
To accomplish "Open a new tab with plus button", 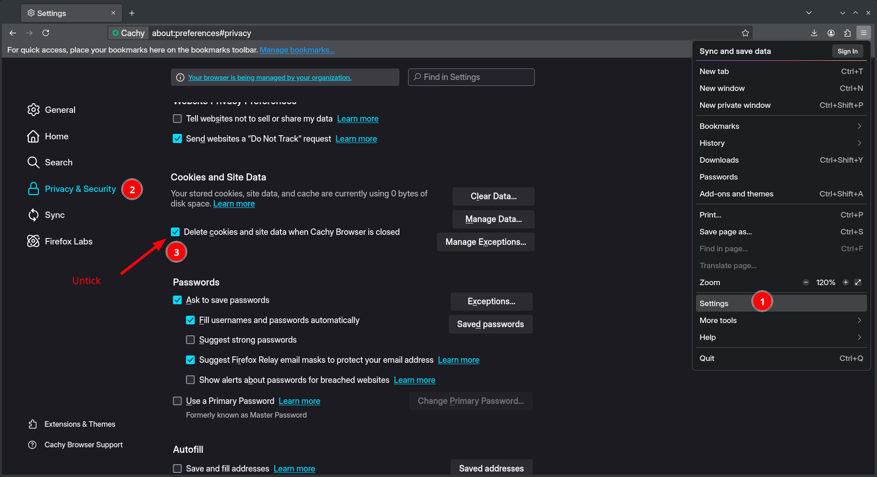I will coord(132,13).
